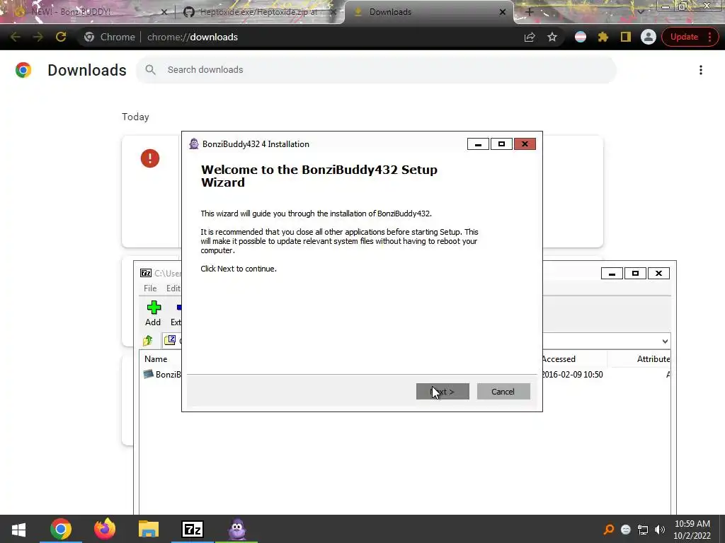
Task: Open the Chrome profile avatar
Action: (x=649, y=37)
